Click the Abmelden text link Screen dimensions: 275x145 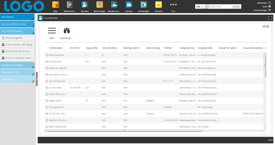[262, 3]
